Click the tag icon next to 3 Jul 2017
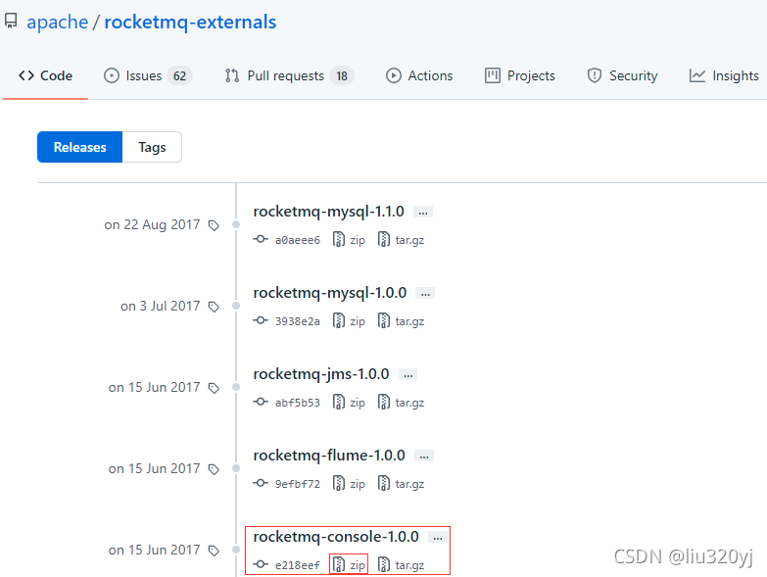Screen dimensions: 767x577 (214, 306)
